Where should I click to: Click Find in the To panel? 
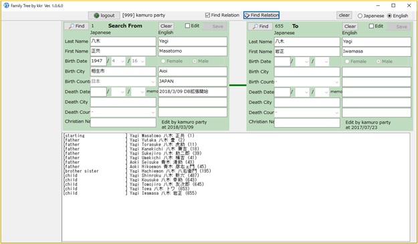(x=260, y=26)
